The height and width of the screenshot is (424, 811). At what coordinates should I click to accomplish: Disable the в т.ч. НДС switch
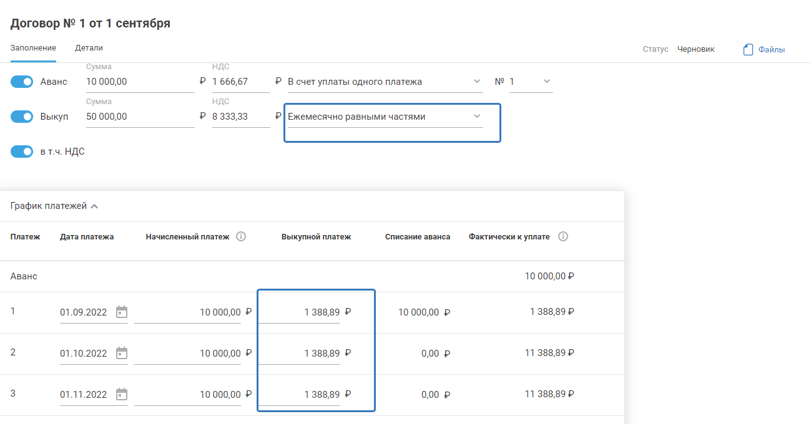[x=22, y=152]
